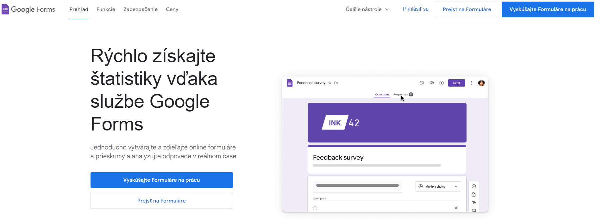Image resolution: width=596 pixels, height=224 pixels.
Task: Click the import questions icon
Action: point(474,194)
